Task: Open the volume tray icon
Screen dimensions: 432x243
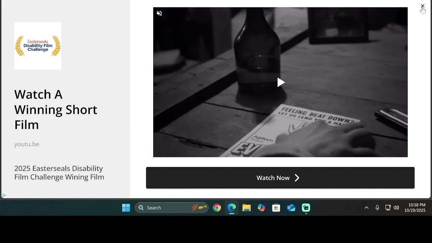Action: point(396,208)
